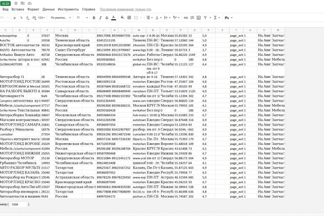Insert a hyperlink
The image size is (324, 216).
[186, 18]
